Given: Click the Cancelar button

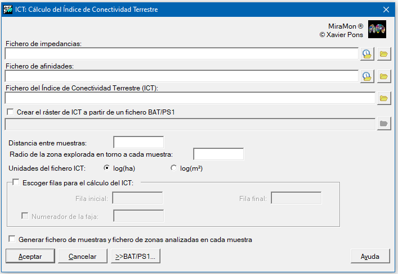Looking at the screenshot, I should pos(83,256).
